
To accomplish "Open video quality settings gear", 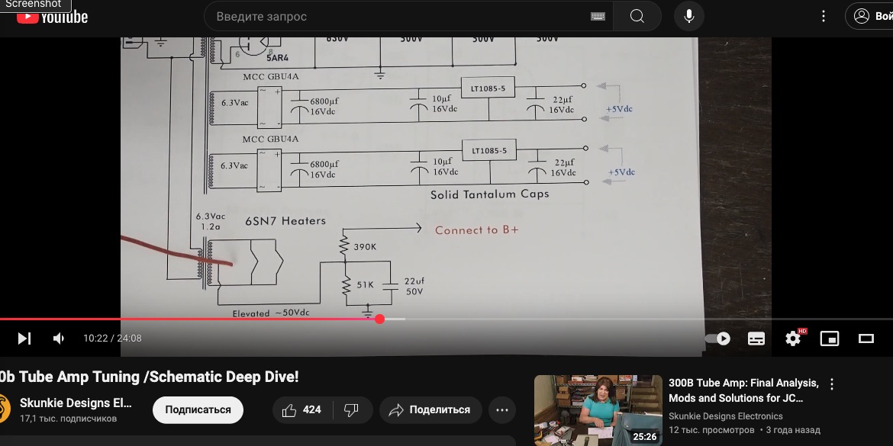I will coord(793,339).
